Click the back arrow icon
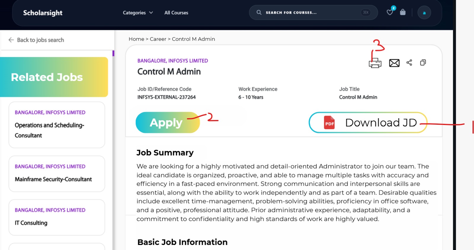This screenshot has width=474, height=250. pyautogui.click(x=11, y=40)
